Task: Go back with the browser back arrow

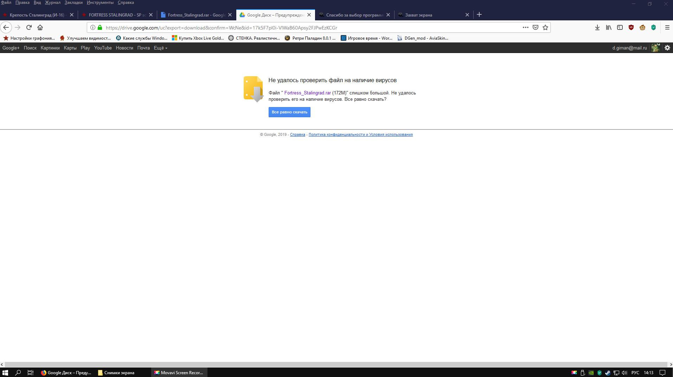Action: click(x=6, y=27)
